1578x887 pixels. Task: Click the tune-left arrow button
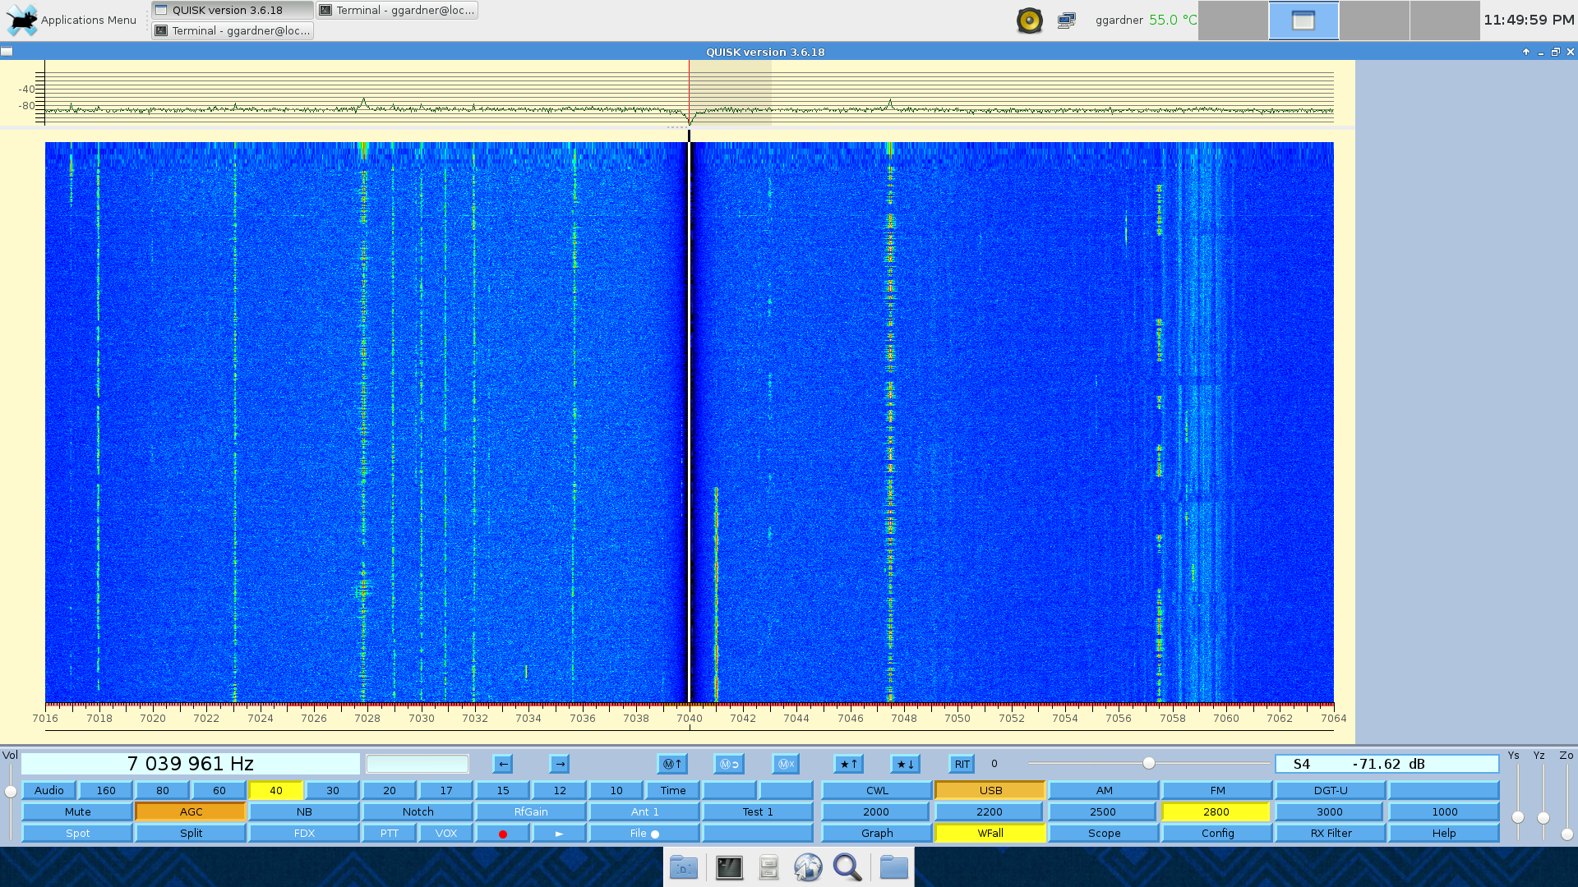pyautogui.click(x=503, y=764)
